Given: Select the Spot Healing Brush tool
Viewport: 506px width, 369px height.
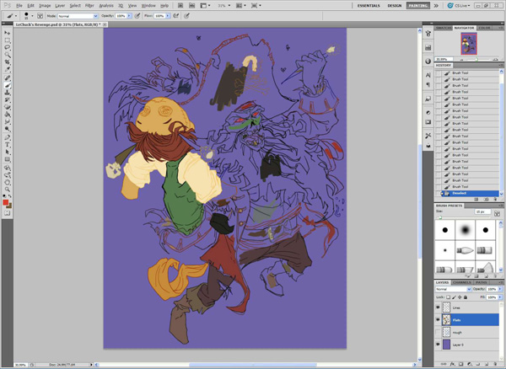Looking at the screenshot, I should click(7, 78).
